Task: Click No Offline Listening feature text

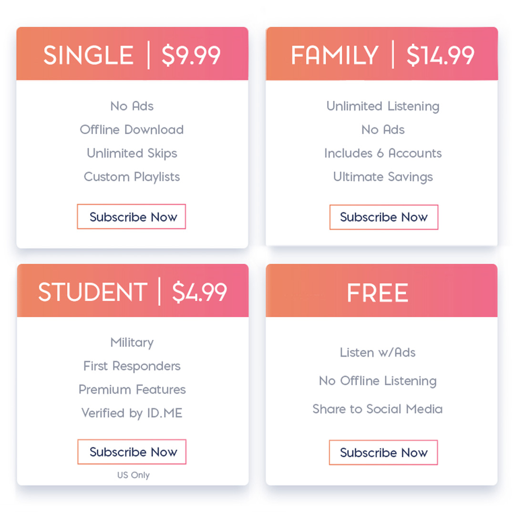Action: [x=378, y=381]
